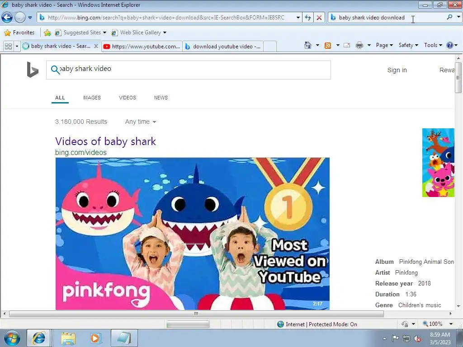The width and height of the screenshot is (463, 347).
Task: Expand the Home button dropdown arrow
Action: pos(317,45)
